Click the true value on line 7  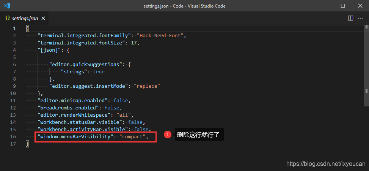click(99, 72)
